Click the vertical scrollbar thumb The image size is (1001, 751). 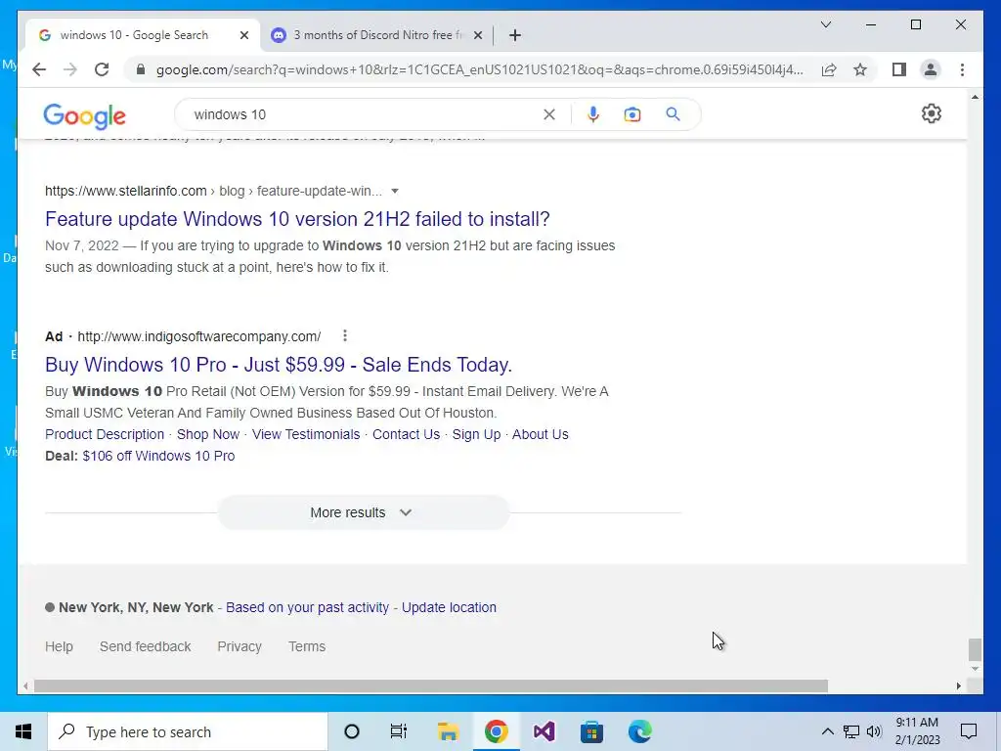pyautogui.click(x=975, y=649)
